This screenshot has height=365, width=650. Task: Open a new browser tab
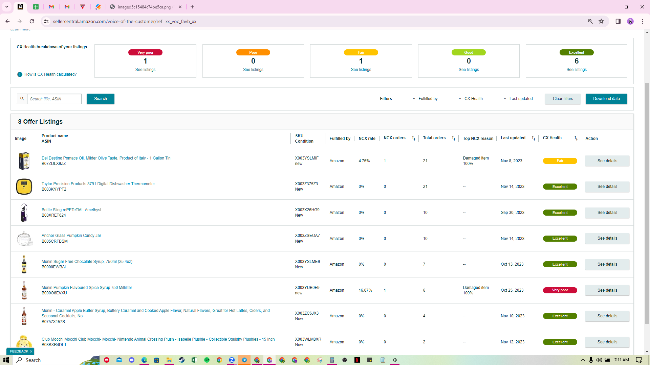(x=192, y=7)
